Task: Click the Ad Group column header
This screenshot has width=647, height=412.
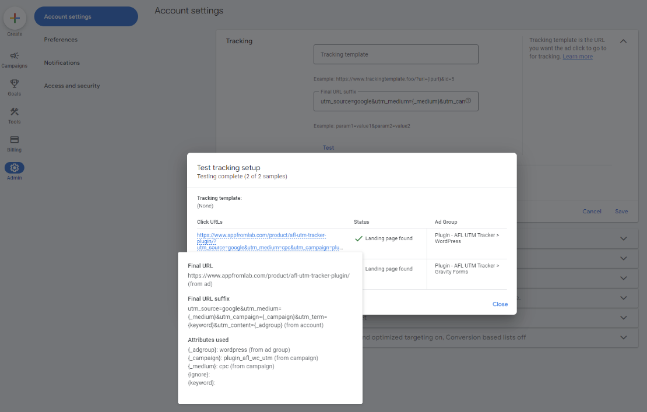Action: [446, 222]
